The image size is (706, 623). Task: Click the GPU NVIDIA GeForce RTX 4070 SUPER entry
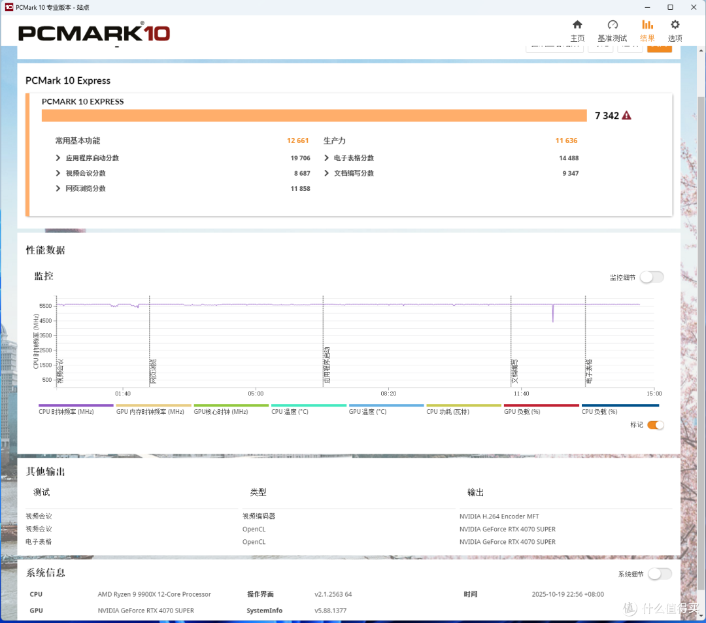point(145,611)
